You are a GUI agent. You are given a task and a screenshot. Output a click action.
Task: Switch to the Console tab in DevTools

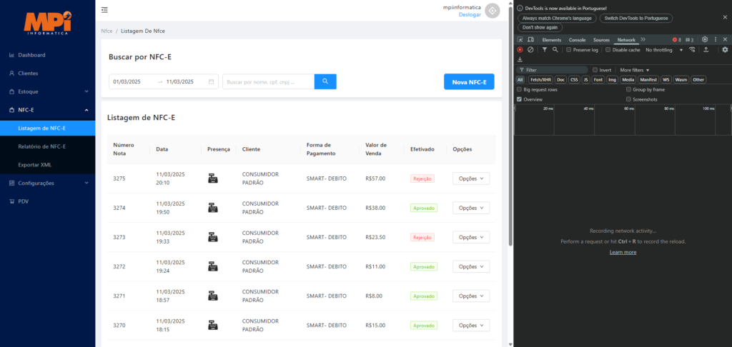coord(577,40)
